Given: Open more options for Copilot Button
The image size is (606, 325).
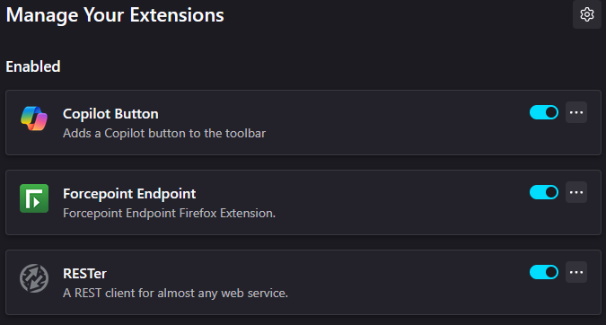Looking at the screenshot, I should [576, 112].
